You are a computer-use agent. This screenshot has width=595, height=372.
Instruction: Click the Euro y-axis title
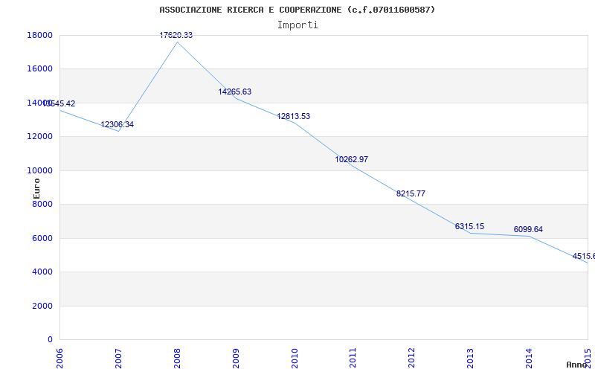pyautogui.click(x=36, y=189)
